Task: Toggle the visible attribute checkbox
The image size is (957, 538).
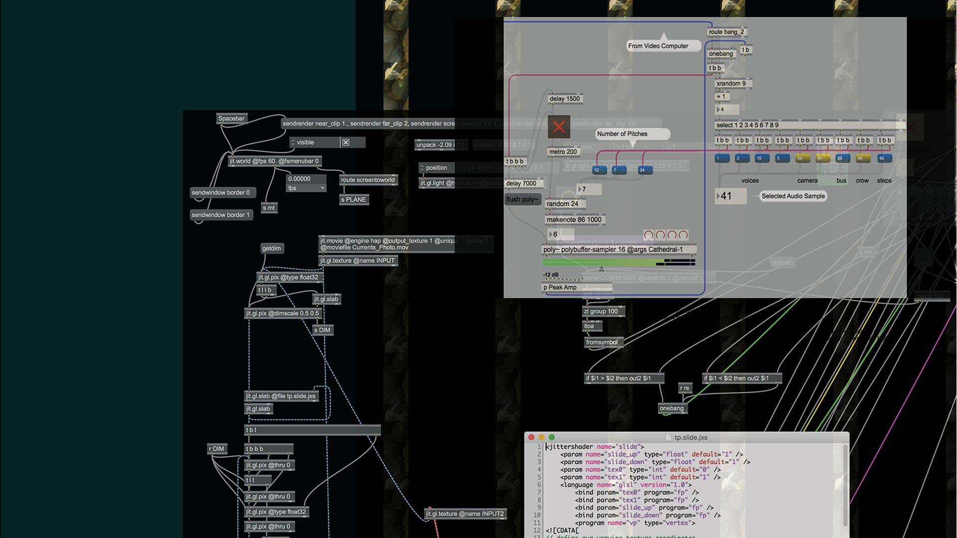Action: 346,142
